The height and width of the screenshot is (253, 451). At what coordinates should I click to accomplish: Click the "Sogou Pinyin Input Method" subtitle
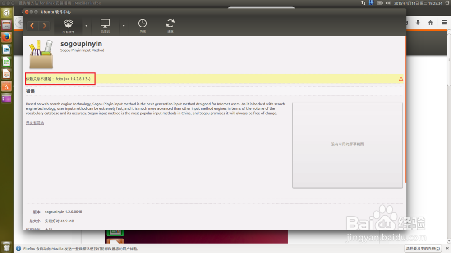(82, 50)
